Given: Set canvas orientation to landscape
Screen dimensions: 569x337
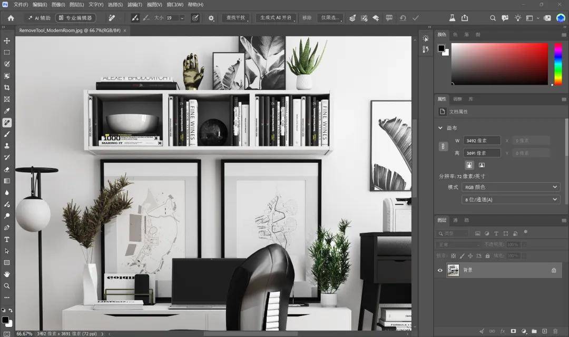Looking at the screenshot, I should click(x=482, y=165).
